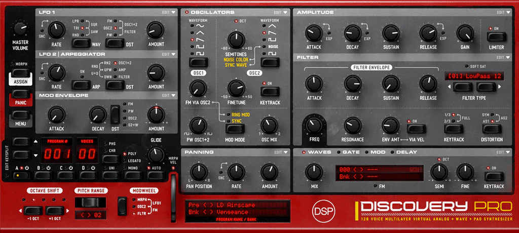Click the layer A power icon

click(26, 168)
